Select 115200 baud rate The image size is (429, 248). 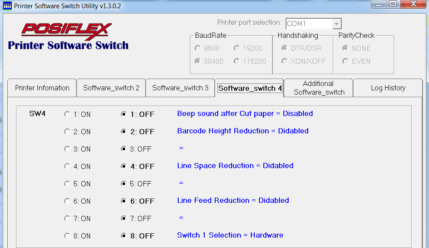(237, 61)
